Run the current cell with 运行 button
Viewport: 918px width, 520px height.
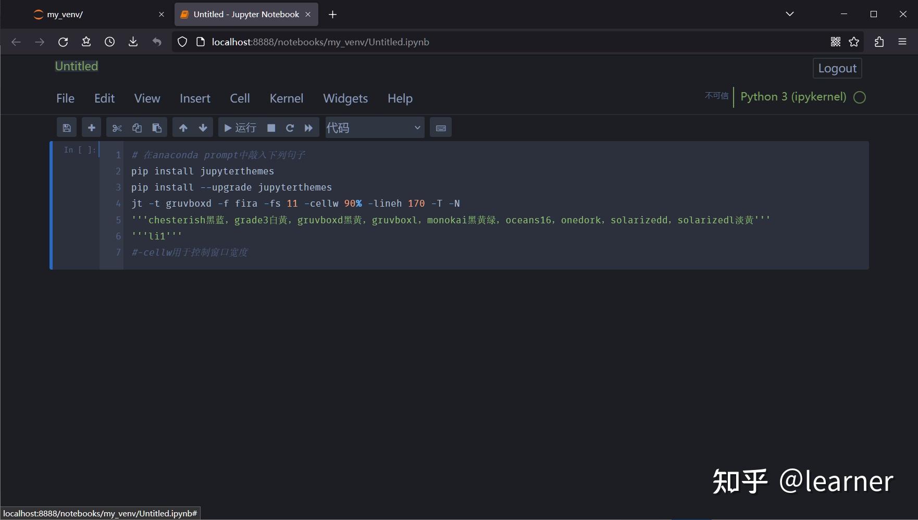[x=240, y=127]
